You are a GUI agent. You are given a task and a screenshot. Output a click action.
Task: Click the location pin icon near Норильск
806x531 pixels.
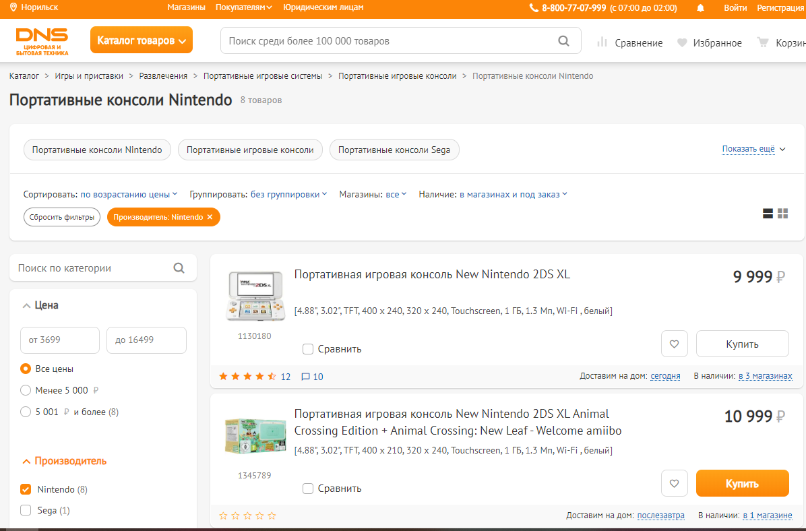tap(13, 7)
